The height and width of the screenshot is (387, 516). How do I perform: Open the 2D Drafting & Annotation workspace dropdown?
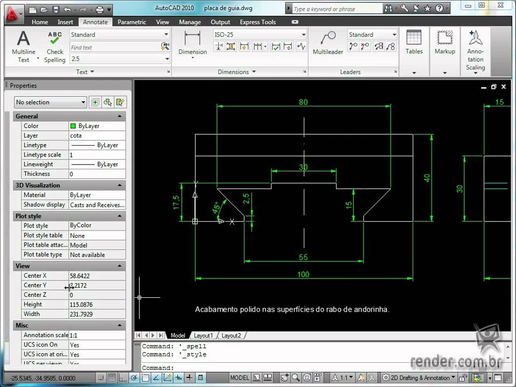click(419, 377)
